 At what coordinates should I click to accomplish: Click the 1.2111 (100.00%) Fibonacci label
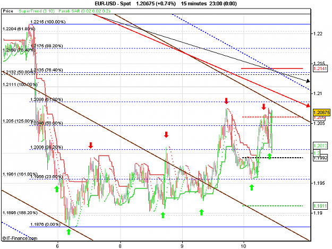(20, 84)
